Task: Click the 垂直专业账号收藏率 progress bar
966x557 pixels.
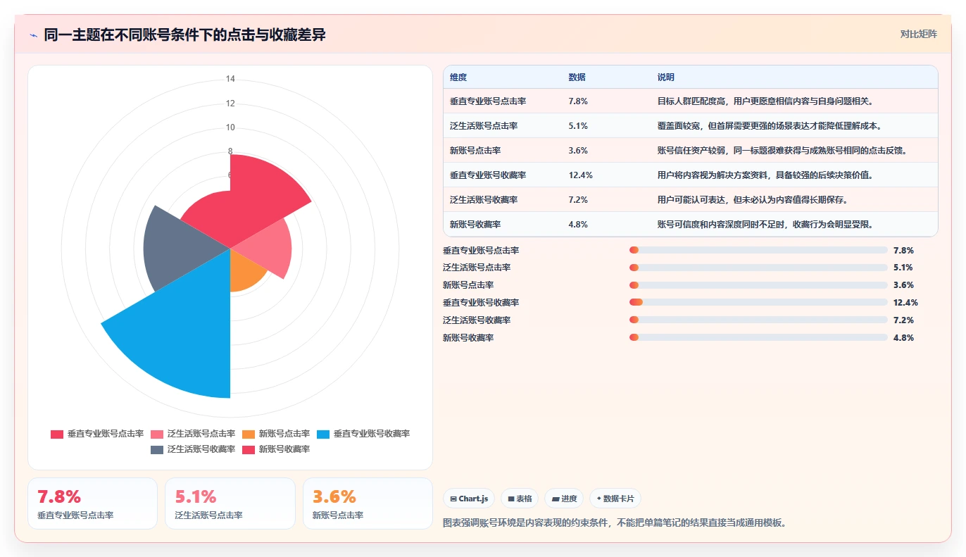Action: 758,303
